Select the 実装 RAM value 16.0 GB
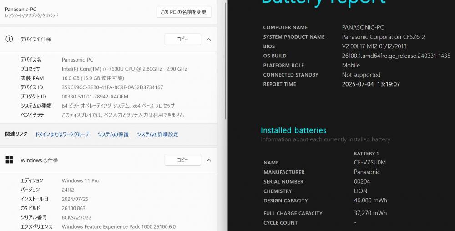 (x=93, y=78)
